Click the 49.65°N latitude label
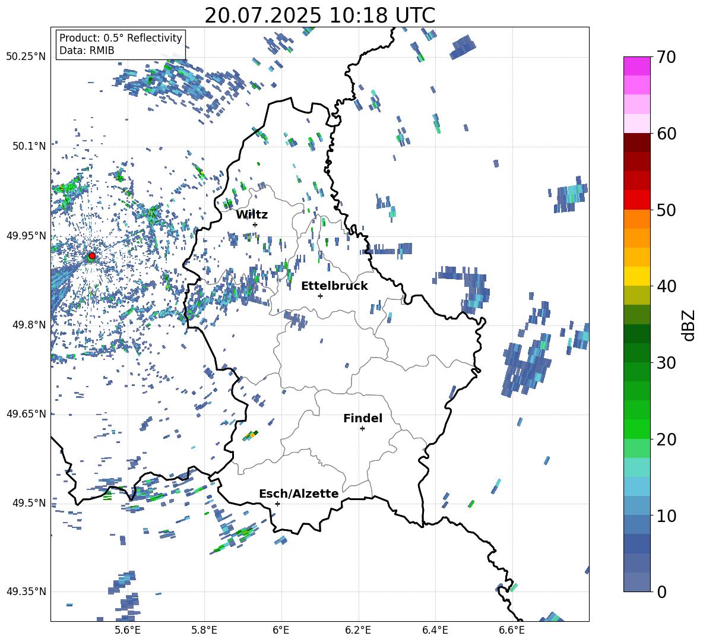The height and width of the screenshot is (642, 703). coord(26,414)
